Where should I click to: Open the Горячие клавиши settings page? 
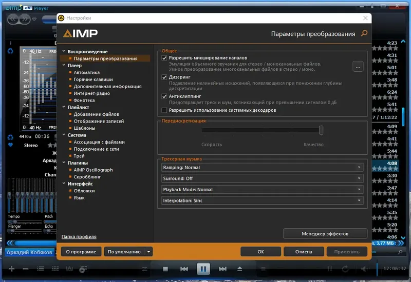[x=93, y=79]
